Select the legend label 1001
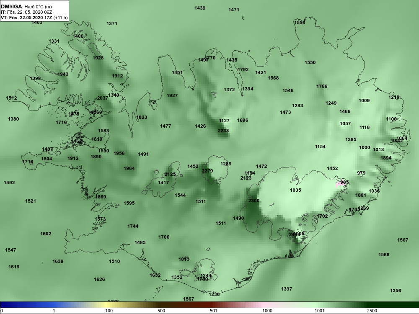Image resolution: width=419 pixels, height=314 pixels. click(320, 311)
